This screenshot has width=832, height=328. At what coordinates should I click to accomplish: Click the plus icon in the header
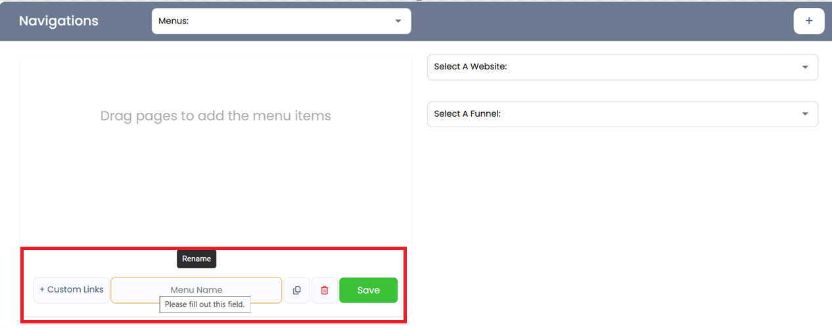point(809,21)
